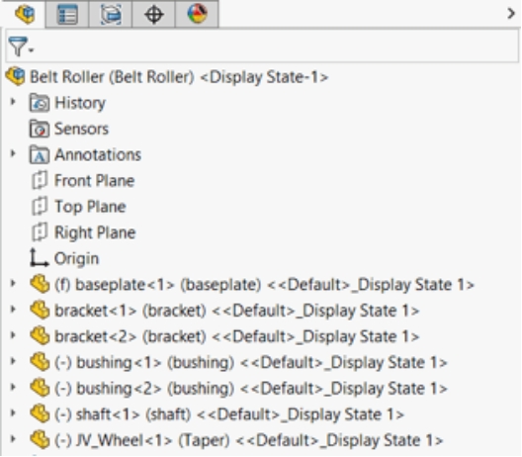Select the Top Plane icon
This screenshot has width=522, height=457.
(40, 207)
